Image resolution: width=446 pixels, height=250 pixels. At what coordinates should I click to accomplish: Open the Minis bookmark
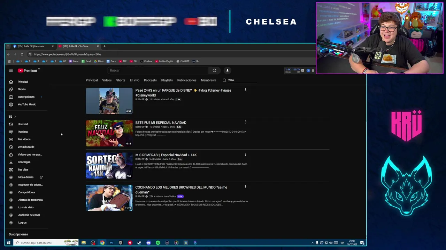click(x=99, y=61)
